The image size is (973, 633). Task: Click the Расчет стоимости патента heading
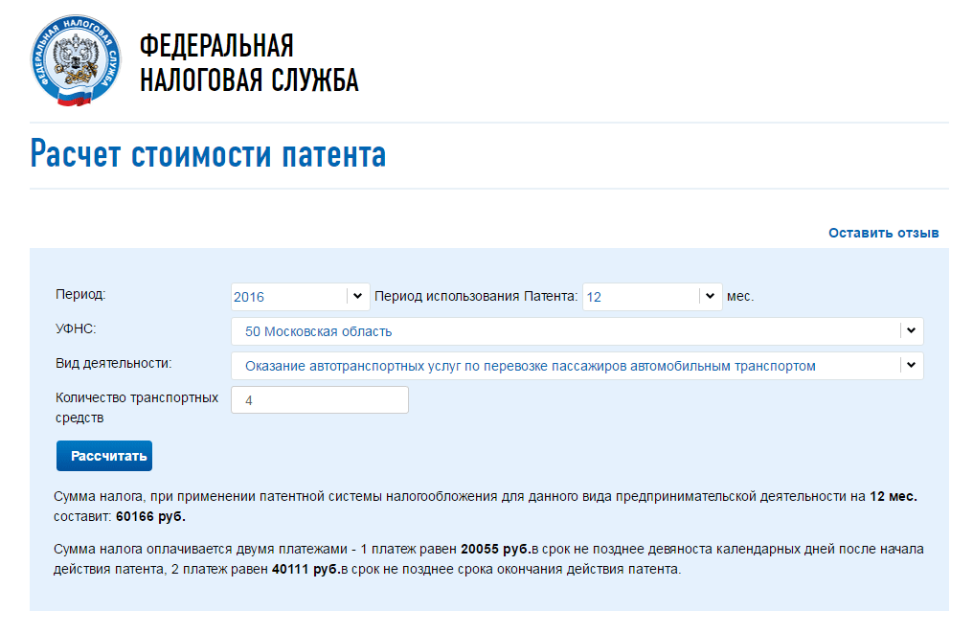click(208, 154)
